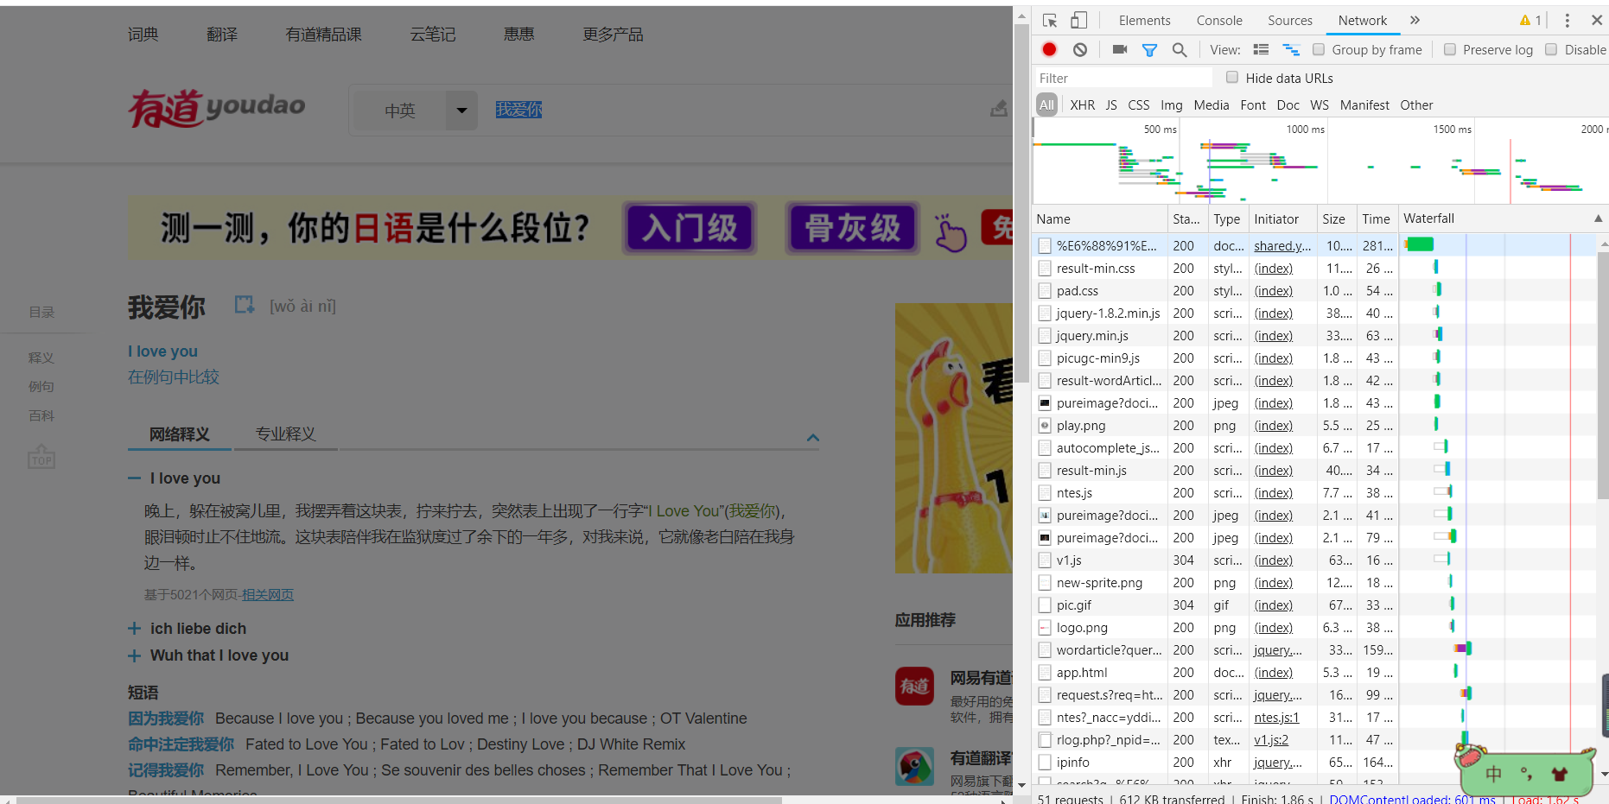
Task: Open DevTools customize three-dot menu
Action: (x=1567, y=21)
